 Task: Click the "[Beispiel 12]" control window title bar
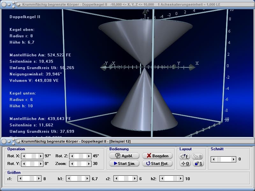click(127, 141)
